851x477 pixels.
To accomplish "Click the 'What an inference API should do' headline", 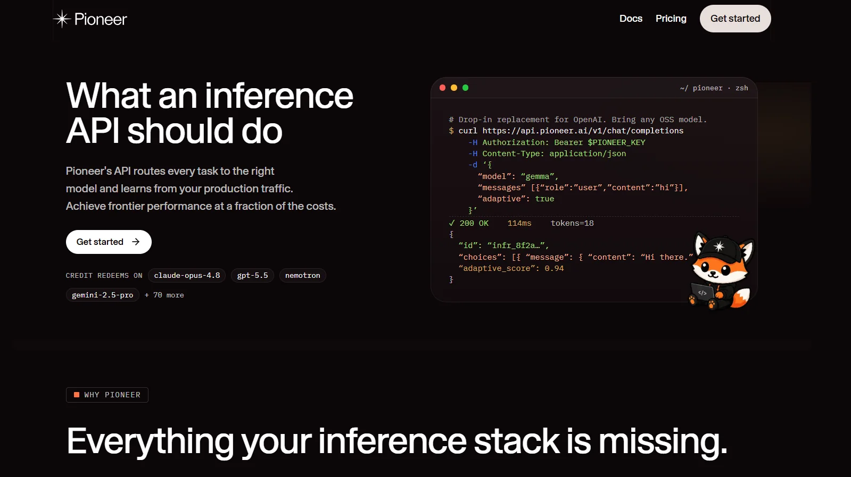I will 210,113.
